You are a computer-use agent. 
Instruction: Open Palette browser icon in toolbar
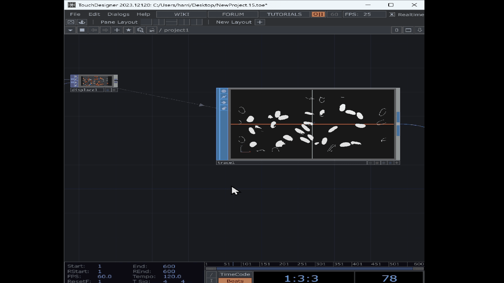82,22
